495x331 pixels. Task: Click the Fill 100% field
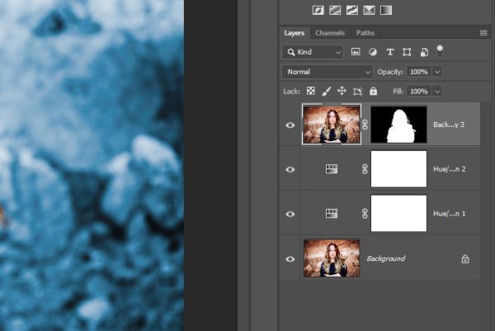tap(419, 92)
